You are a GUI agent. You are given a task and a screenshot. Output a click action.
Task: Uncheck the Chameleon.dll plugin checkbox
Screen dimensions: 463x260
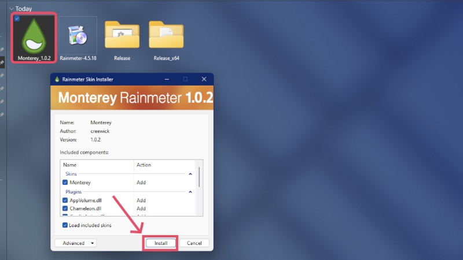coord(65,209)
